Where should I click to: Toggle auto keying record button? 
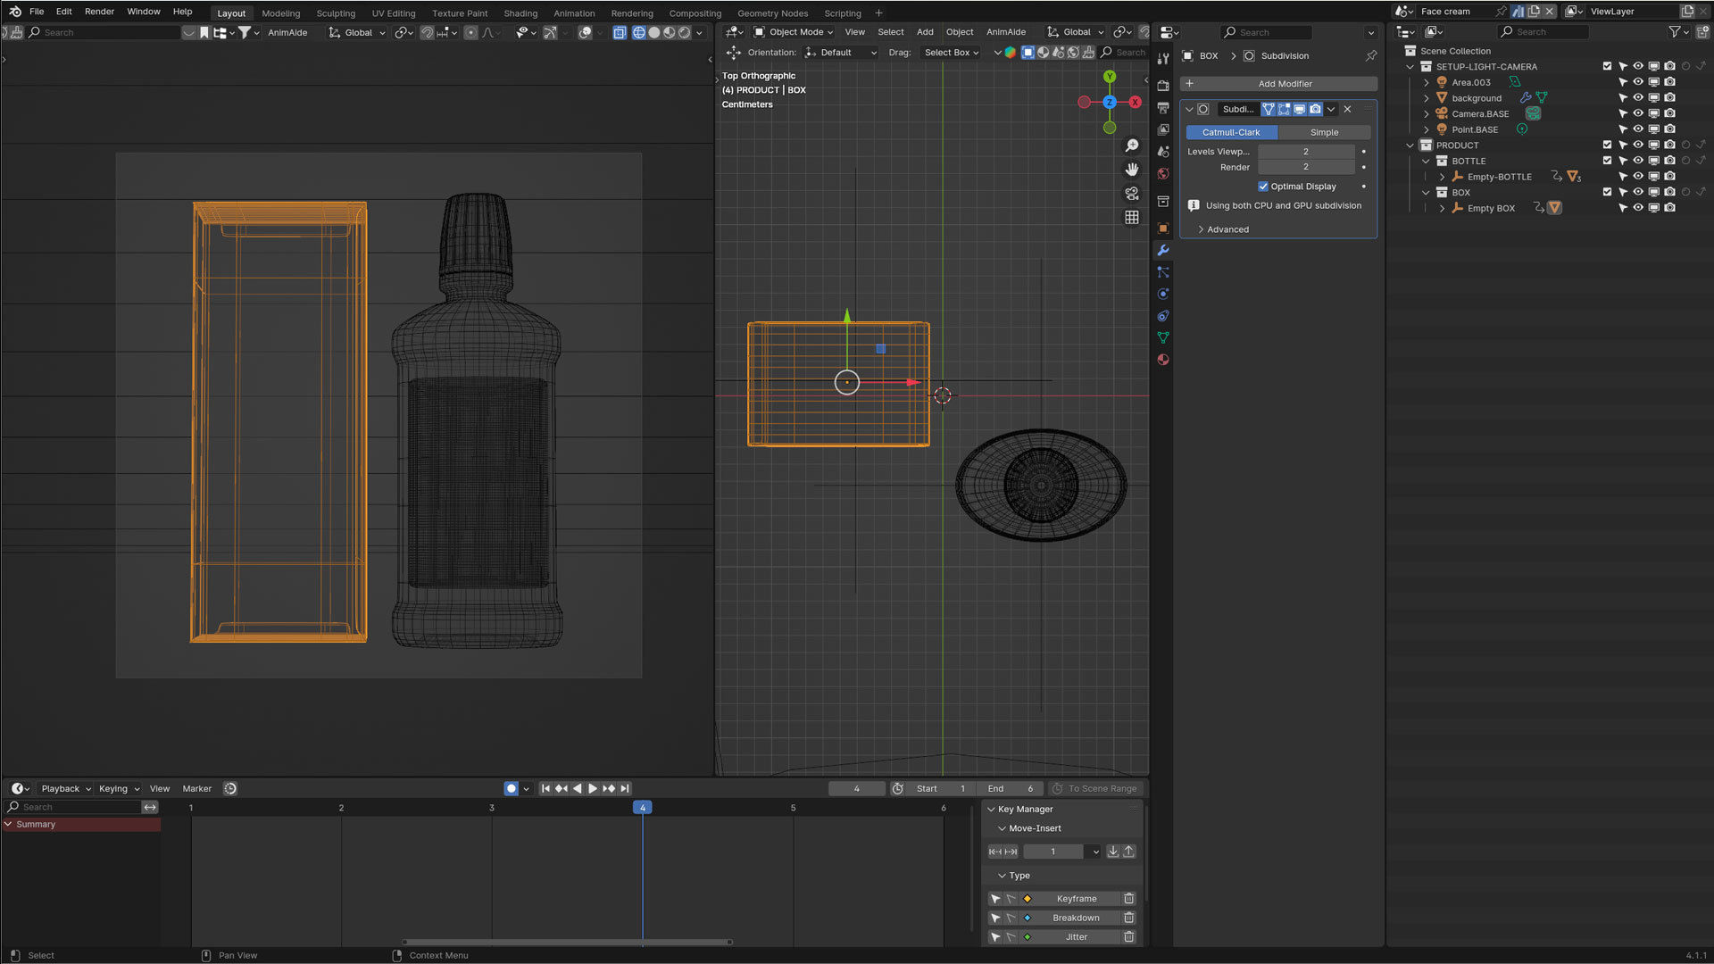click(x=511, y=788)
